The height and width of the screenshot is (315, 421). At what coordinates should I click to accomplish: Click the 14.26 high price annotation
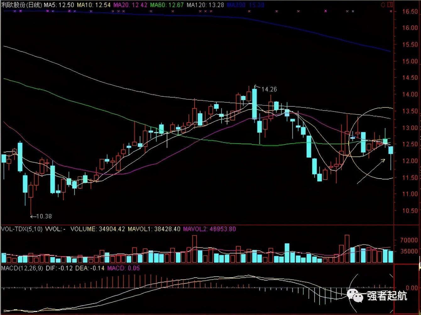(269, 89)
